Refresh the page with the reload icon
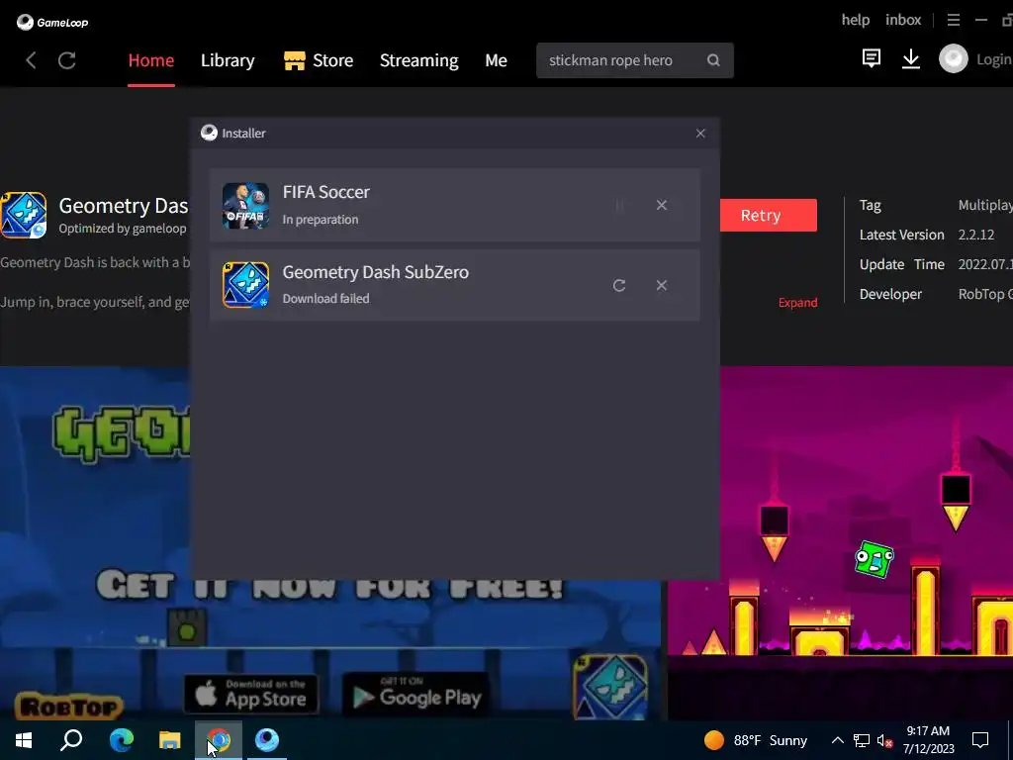Viewport: 1013px width, 760px height. [x=67, y=60]
